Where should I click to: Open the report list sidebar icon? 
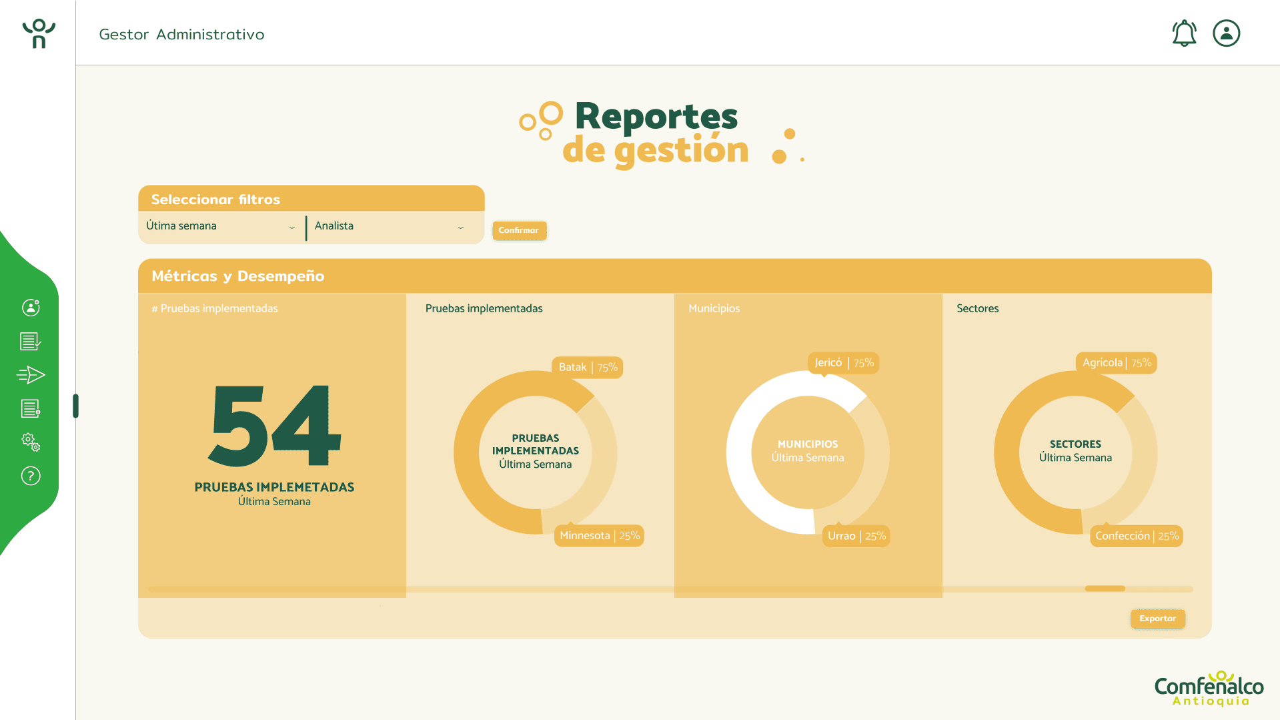(31, 408)
